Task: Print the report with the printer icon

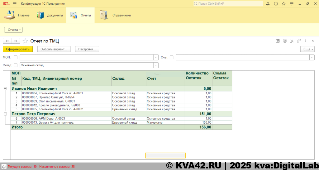Action: tap(285, 41)
